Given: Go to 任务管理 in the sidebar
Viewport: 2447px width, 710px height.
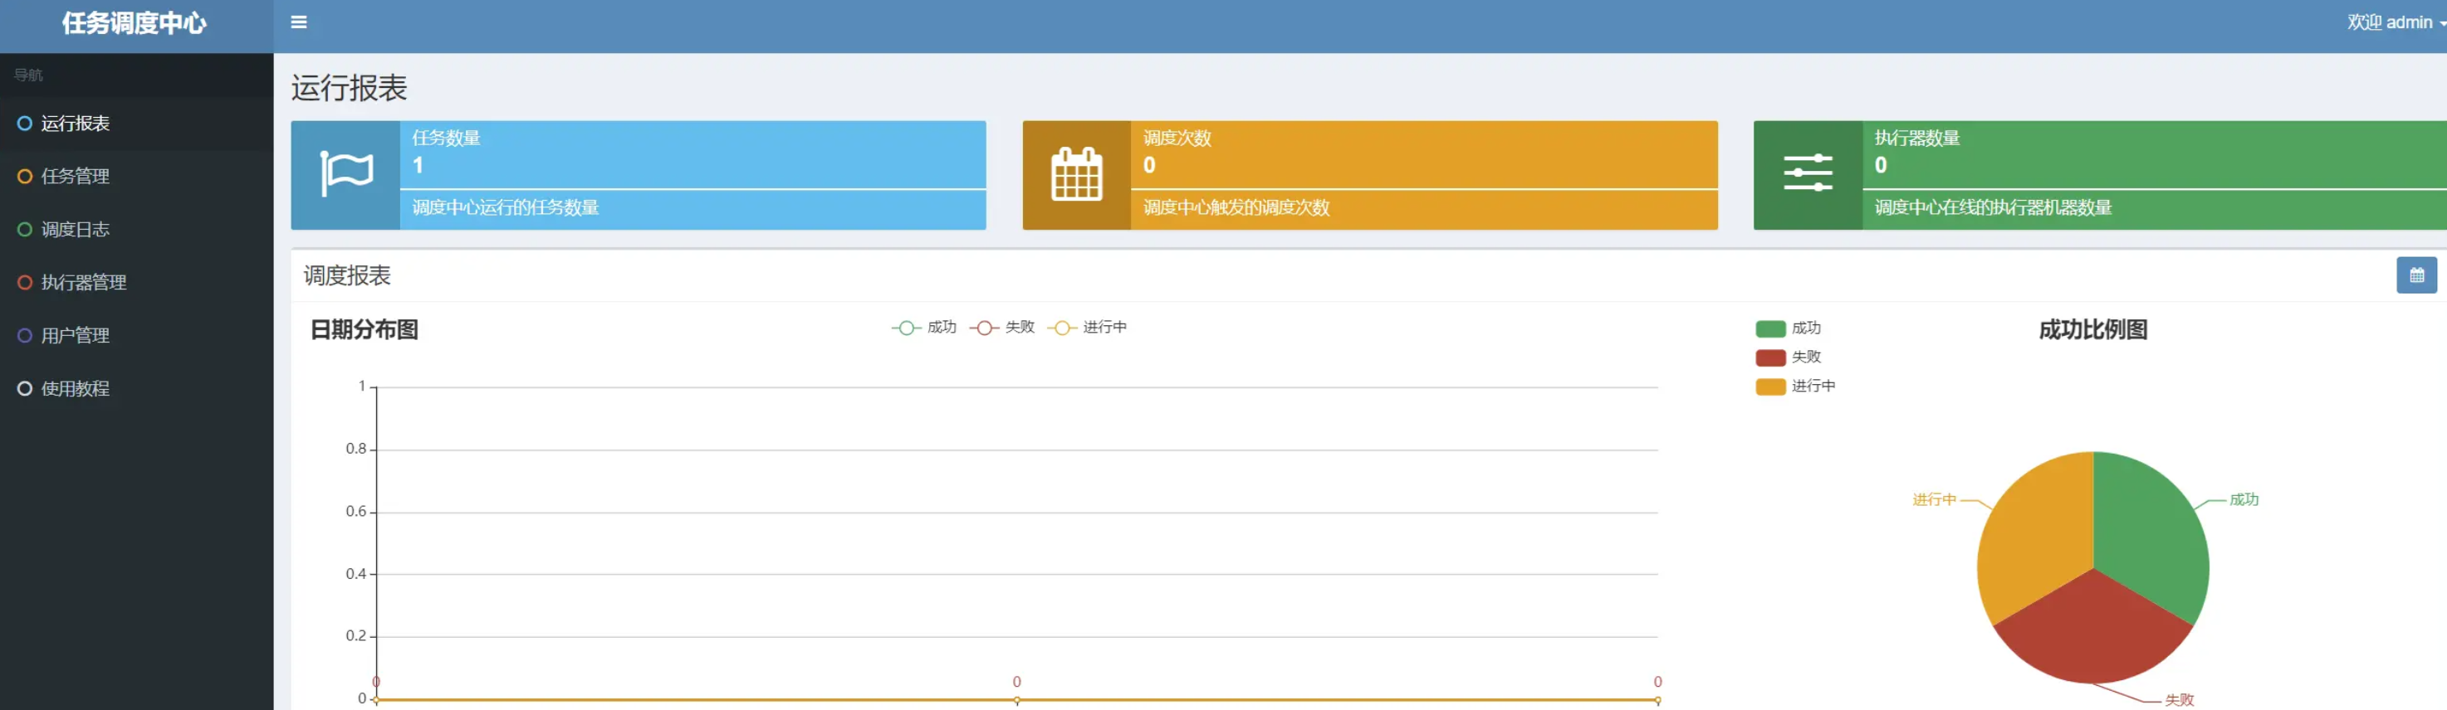Looking at the screenshot, I should 137,177.
